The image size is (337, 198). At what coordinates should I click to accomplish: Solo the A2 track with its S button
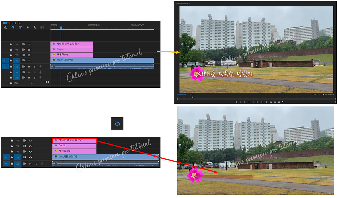click(x=35, y=72)
